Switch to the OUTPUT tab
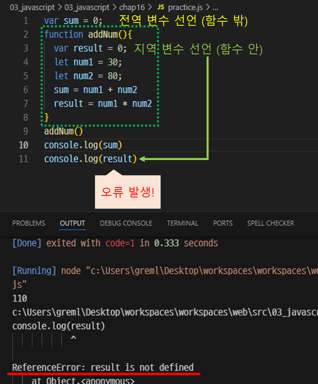This screenshot has width=318, height=384. click(72, 223)
